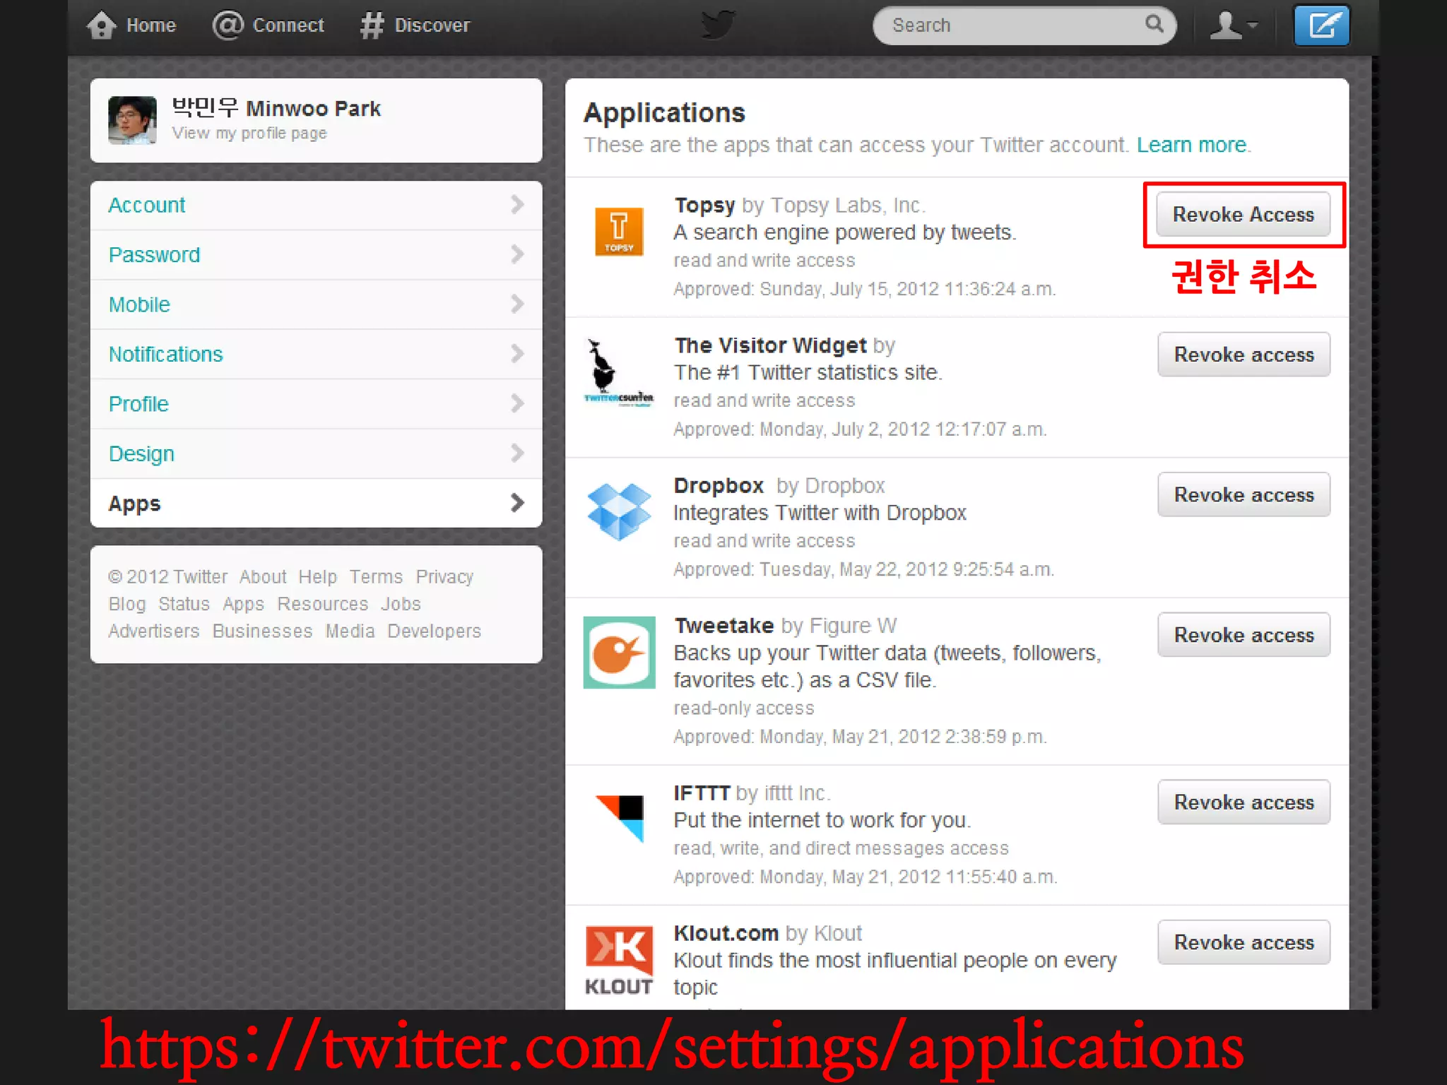Click the Connect nav label
The height and width of the screenshot is (1085, 1447).
[288, 25]
